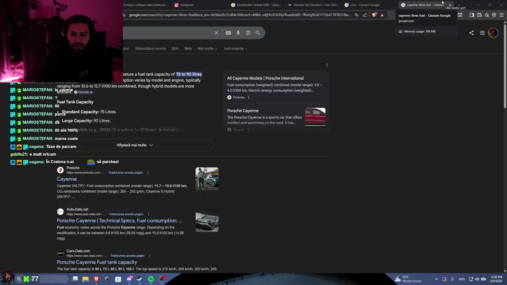The width and height of the screenshot is (507, 285).
Task: Start voice search with the microphone icon
Action: [x=238, y=33]
